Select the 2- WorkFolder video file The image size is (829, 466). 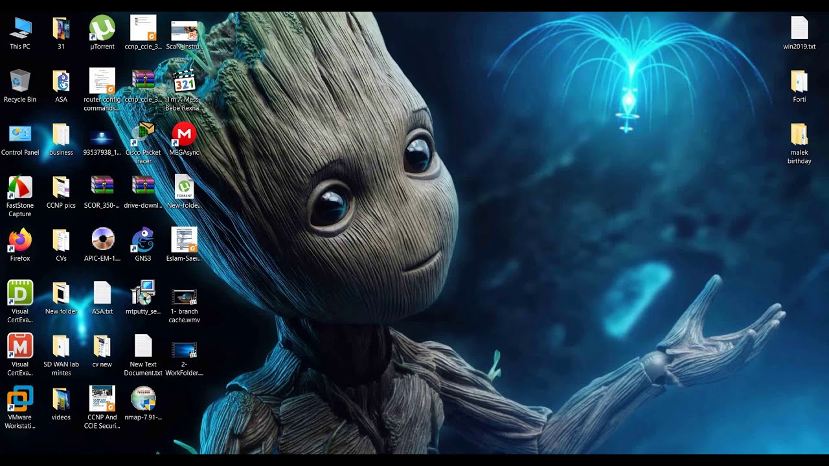[184, 349]
